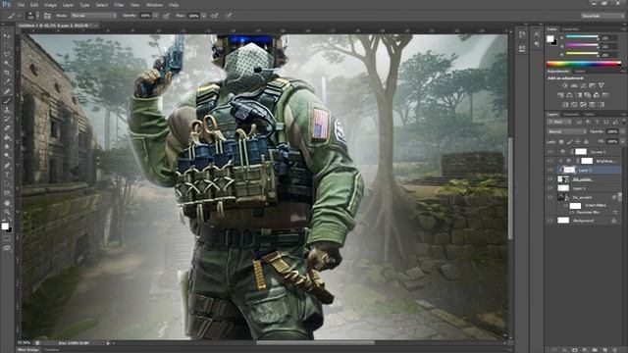Open the brush Mode dropdown in options bar
Image resolution: width=628 pixels, height=353 pixels.
94,16
